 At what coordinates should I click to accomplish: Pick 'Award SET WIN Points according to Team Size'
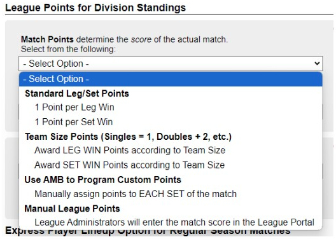pyautogui.click(x=129, y=165)
